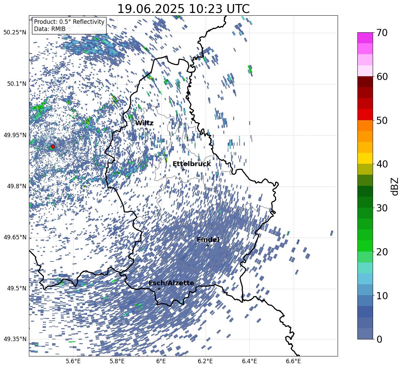Click the colorbar tick label 10
403x368 pixels.
point(382,295)
